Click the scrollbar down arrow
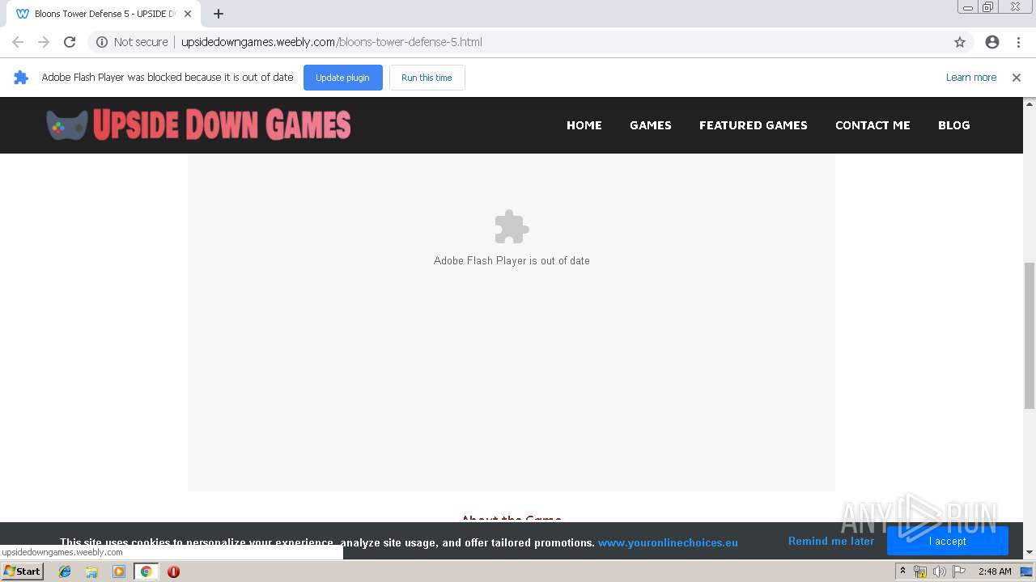Viewport: 1036px width, 582px height. [x=1030, y=553]
